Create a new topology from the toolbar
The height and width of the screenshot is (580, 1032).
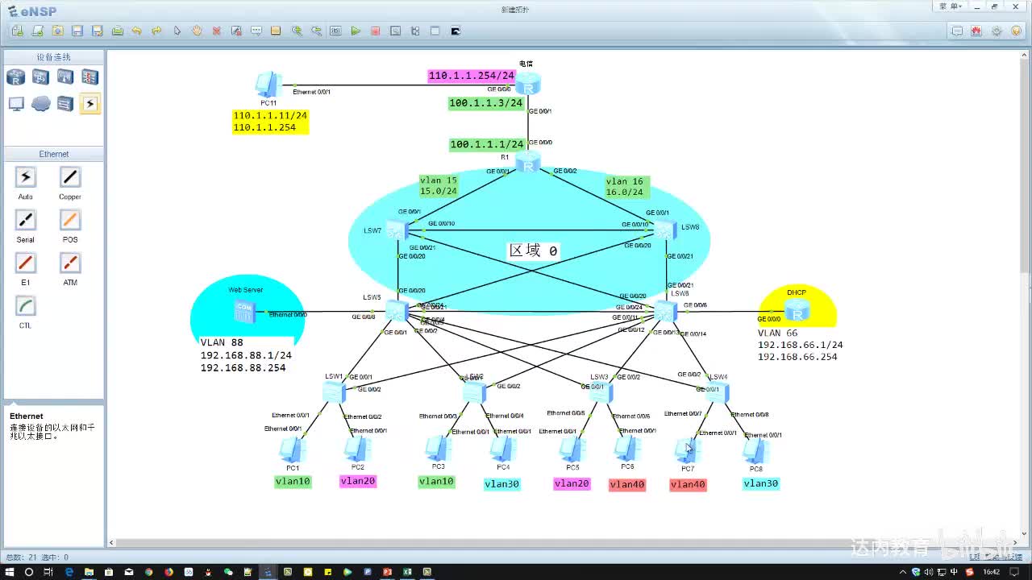tap(18, 31)
